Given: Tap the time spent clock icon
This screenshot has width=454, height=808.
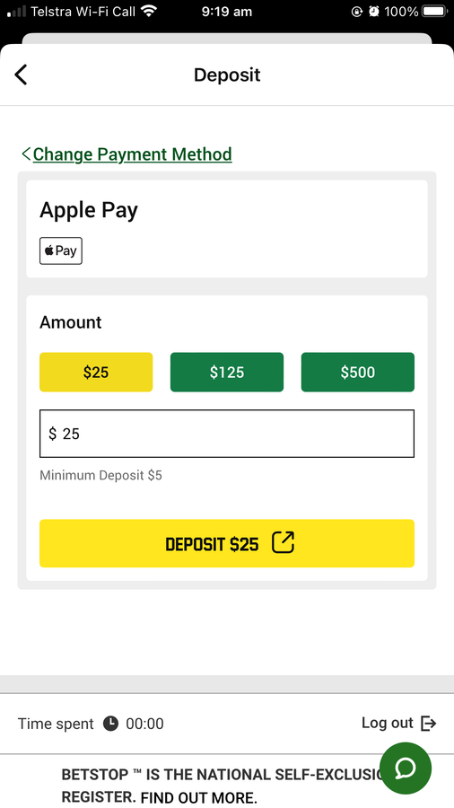Looking at the screenshot, I should coord(110,724).
